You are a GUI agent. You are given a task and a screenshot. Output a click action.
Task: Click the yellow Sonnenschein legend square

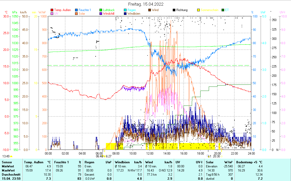(x=198, y=10)
